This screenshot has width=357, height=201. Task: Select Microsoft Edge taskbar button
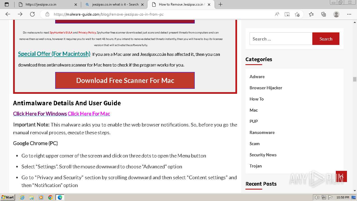[60, 197]
